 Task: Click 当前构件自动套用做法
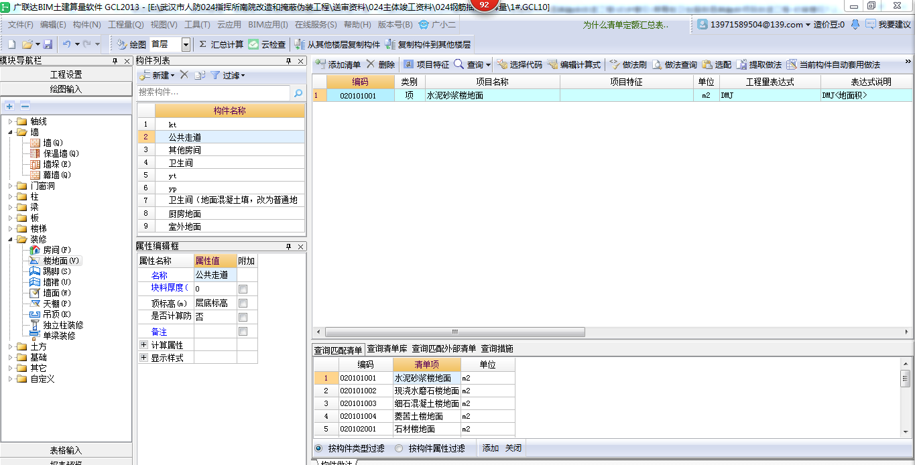click(833, 64)
